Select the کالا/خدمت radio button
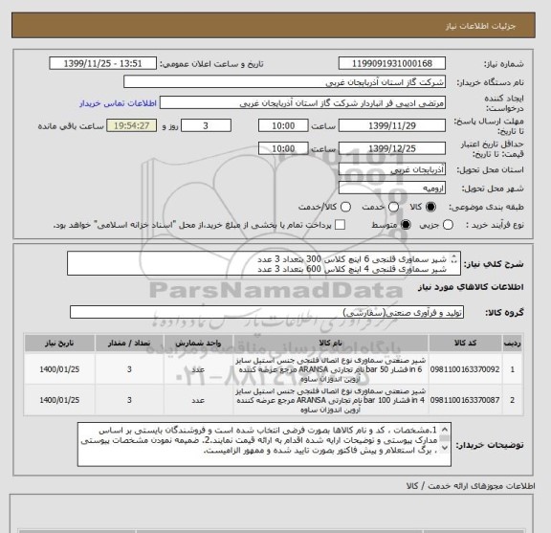 pos(345,207)
